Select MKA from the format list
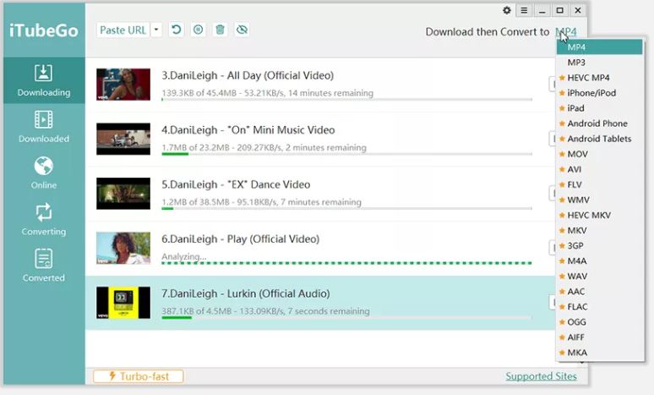 click(x=599, y=353)
